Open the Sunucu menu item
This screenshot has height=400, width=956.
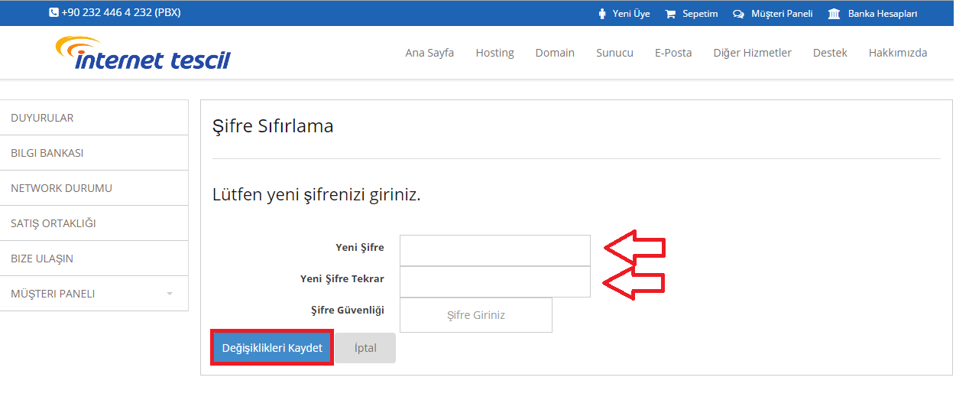tap(614, 53)
